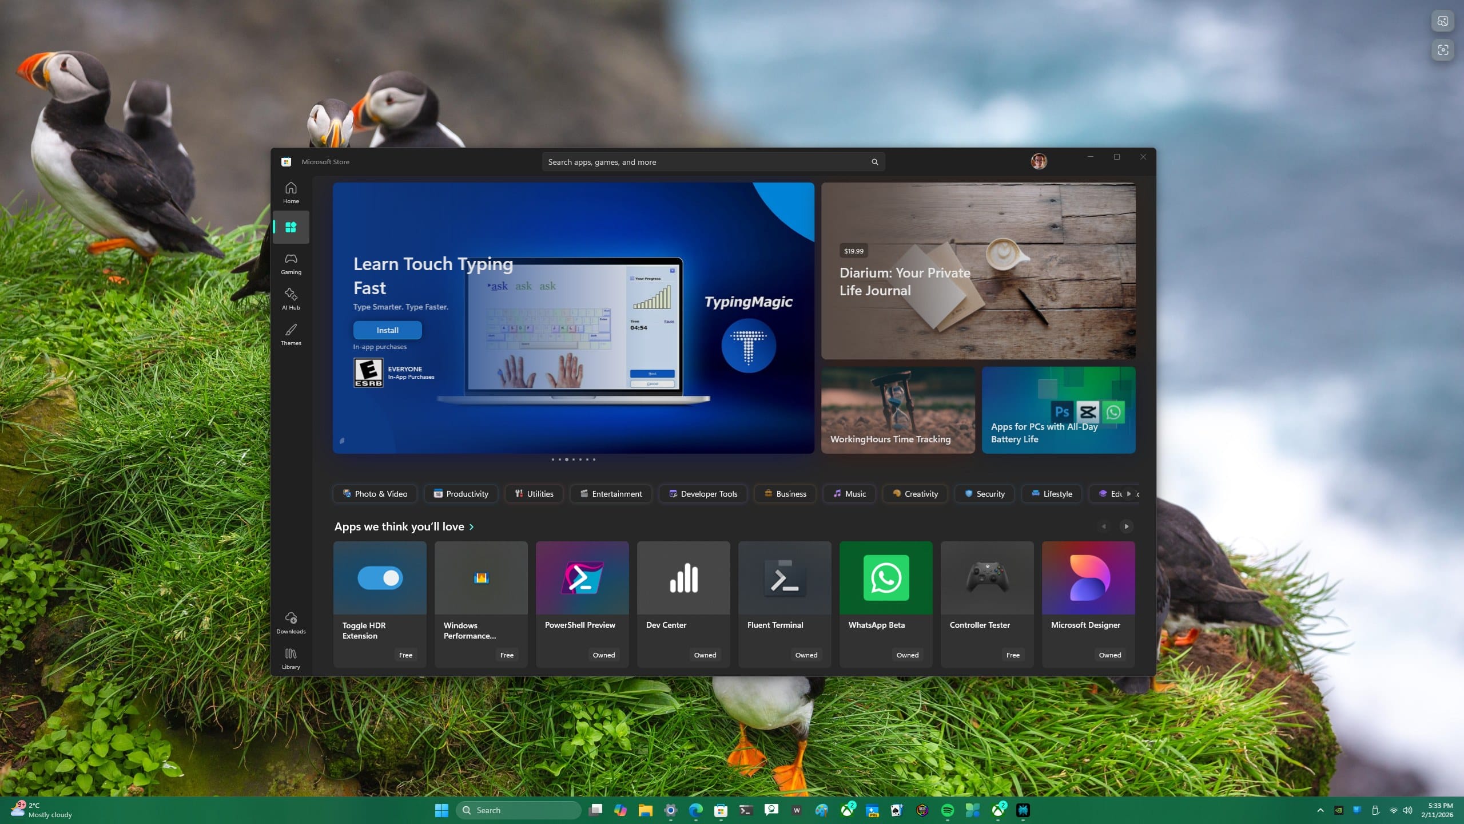This screenshot has height=824, width=1464.
Task: Click the $19.99 price tag on Diarium
Action: (853, 251)
